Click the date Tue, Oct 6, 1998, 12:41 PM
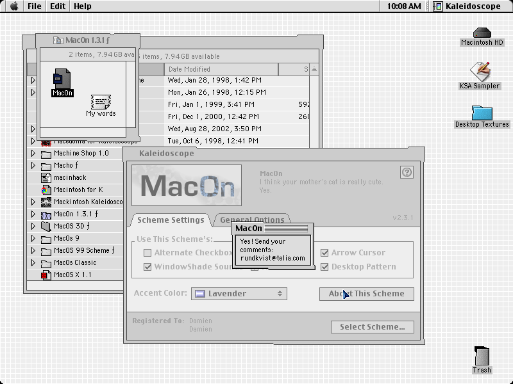Screen dimensions: 513x384 (213, 141)
